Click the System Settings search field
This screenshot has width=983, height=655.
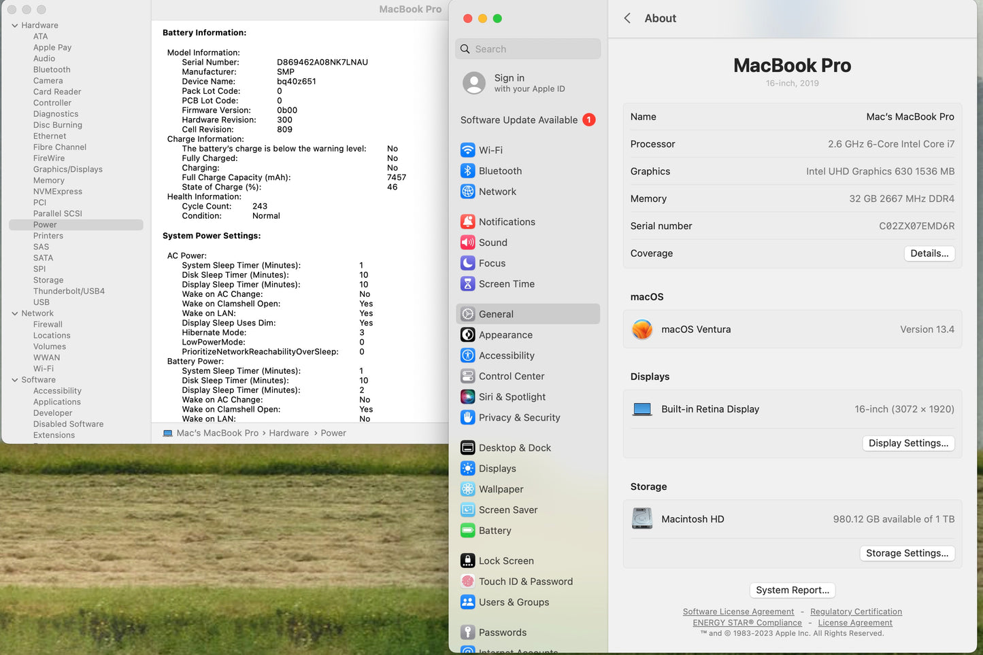(x=528, y=48)
